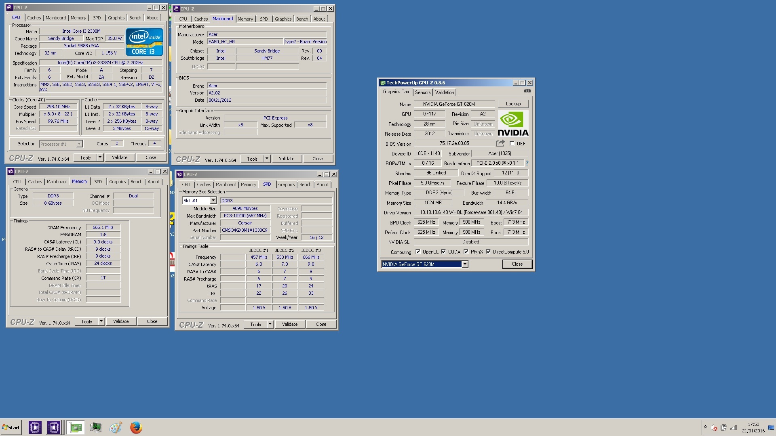This screenshot has width=776, height=436.
Task: Open the Start menu
Action: coord(11,428)
